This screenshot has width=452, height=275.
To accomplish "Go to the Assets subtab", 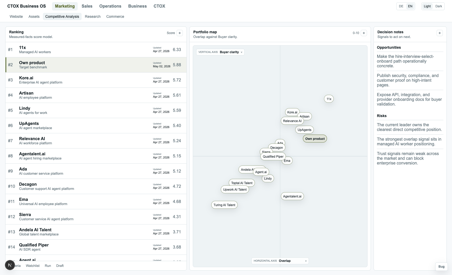I will 34,16.
